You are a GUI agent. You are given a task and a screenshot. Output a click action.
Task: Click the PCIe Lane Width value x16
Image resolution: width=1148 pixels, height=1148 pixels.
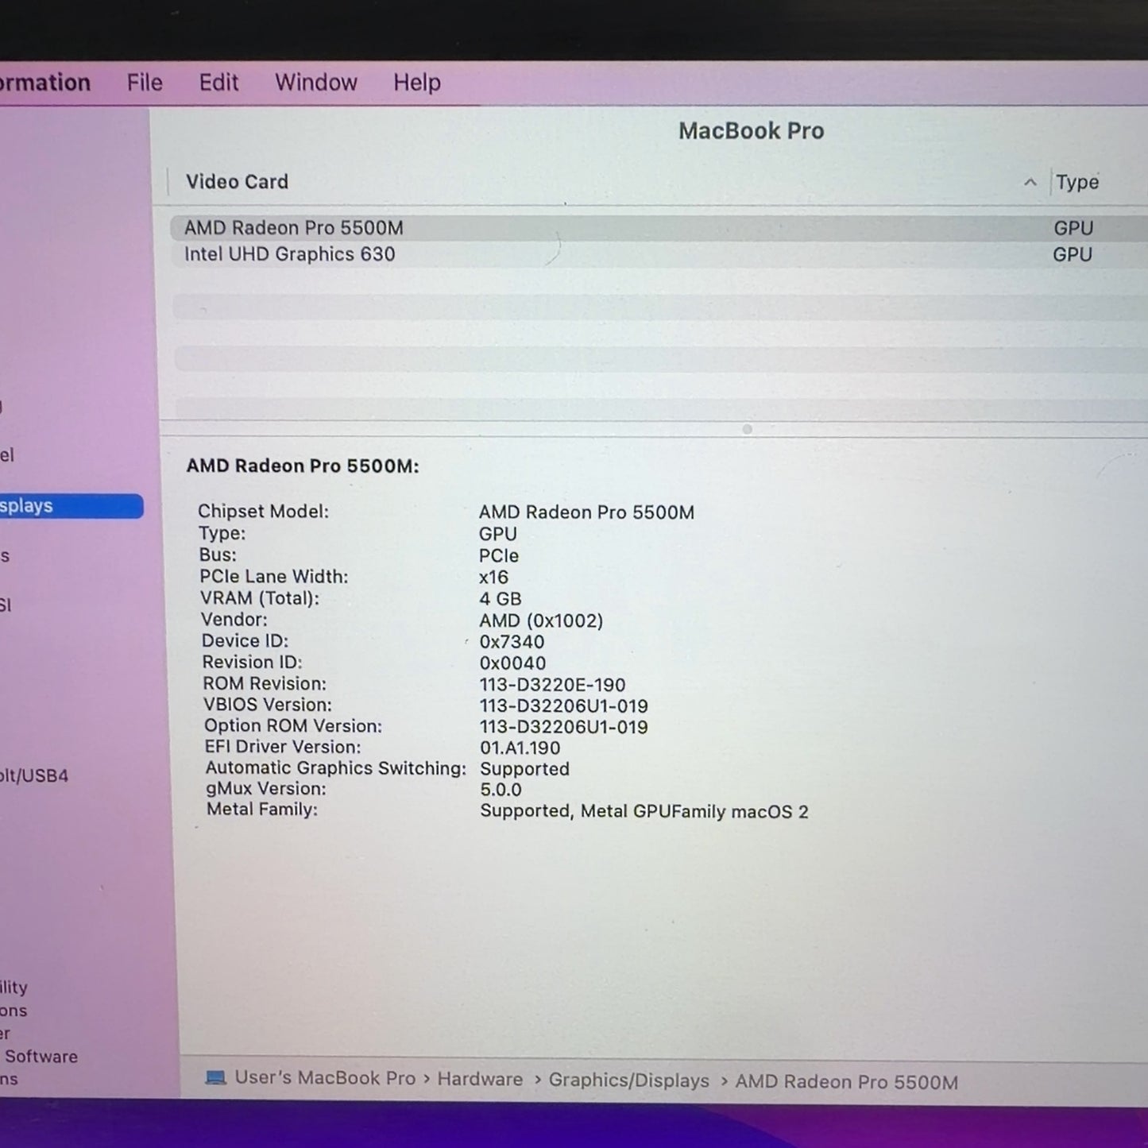[x=493, y=578]
